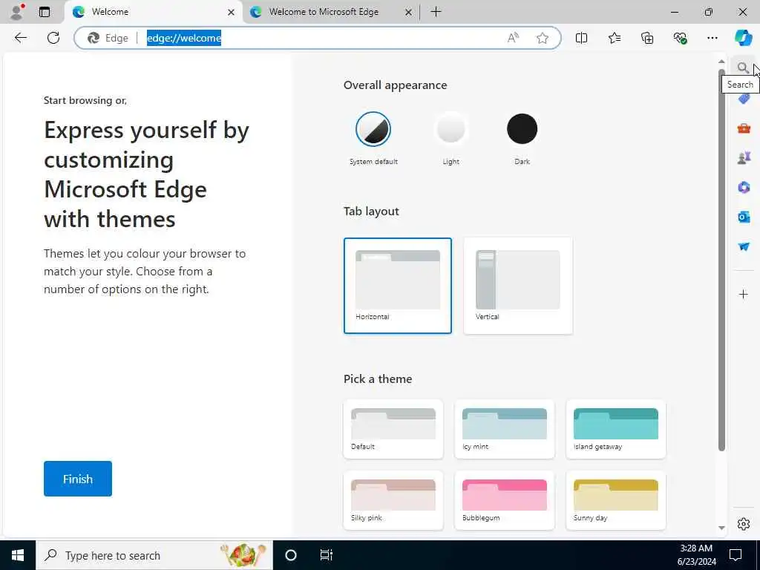Open Task View on taskbar
This screenshot has width=760, height=570.
[x=327, y=555]
